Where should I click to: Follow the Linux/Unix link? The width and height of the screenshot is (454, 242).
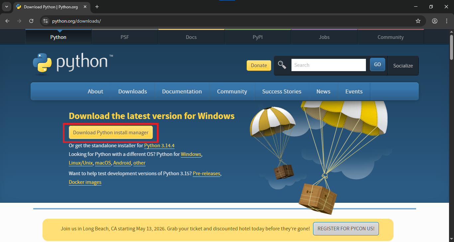[x=81, y=163]
